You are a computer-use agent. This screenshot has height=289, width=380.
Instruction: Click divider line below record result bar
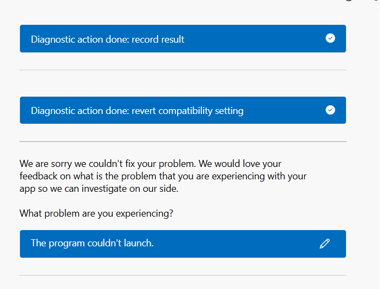[182, 70]
